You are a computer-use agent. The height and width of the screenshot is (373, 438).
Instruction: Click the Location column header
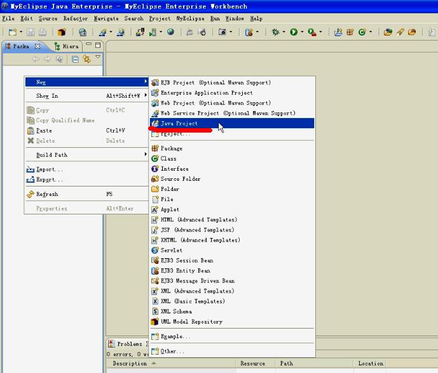[x=371, y=363]
